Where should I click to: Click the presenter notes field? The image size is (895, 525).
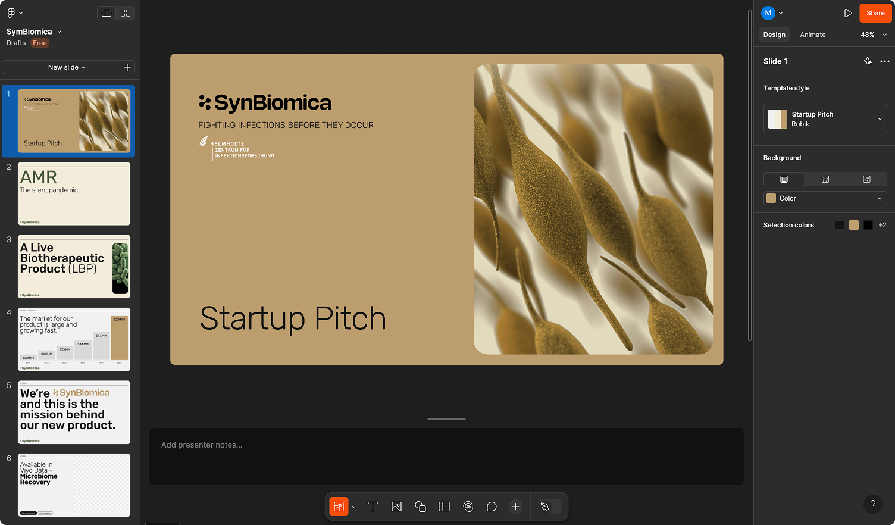(446, 456)
